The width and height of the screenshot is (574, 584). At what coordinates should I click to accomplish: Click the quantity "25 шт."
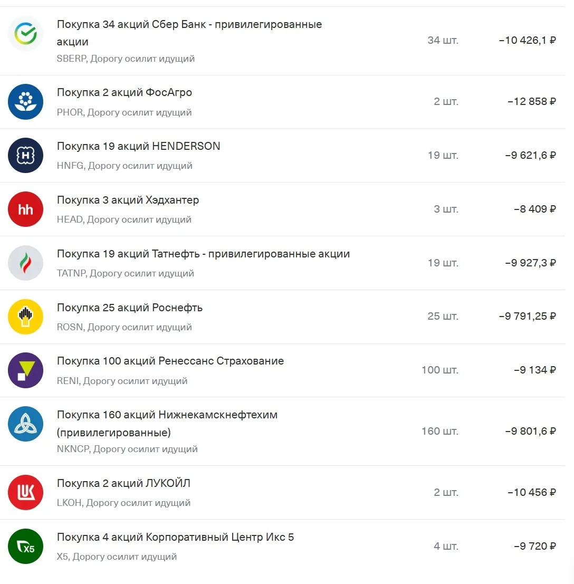443,316
